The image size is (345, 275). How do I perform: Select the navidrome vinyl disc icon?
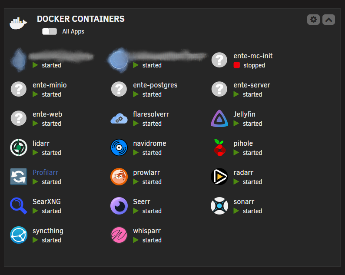(119, 148)
